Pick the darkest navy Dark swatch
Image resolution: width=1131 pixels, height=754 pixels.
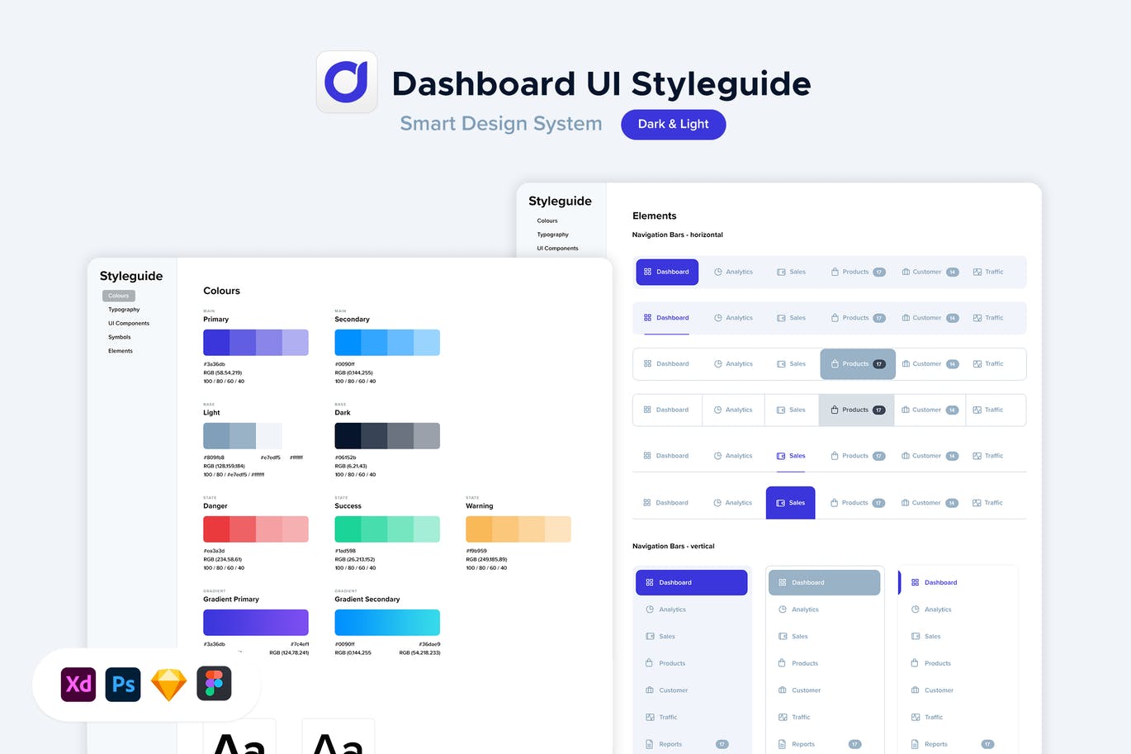[x=348, y=436]
